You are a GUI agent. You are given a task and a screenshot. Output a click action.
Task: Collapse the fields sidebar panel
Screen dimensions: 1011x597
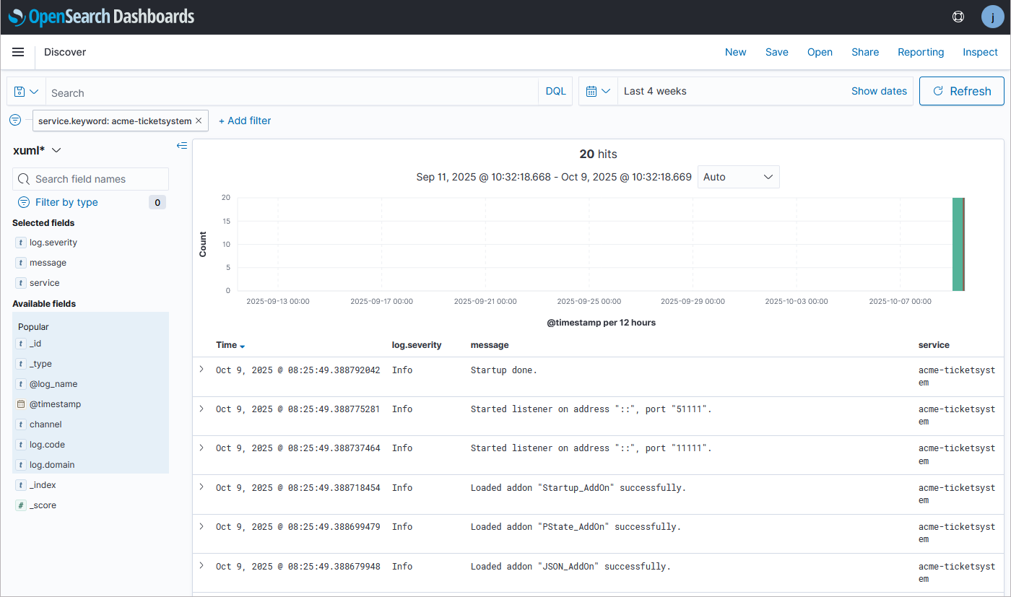pyautogui.click(x=182, y=146)
